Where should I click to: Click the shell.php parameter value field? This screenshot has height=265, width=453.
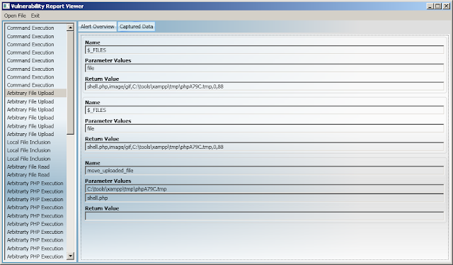click(264, 198)
